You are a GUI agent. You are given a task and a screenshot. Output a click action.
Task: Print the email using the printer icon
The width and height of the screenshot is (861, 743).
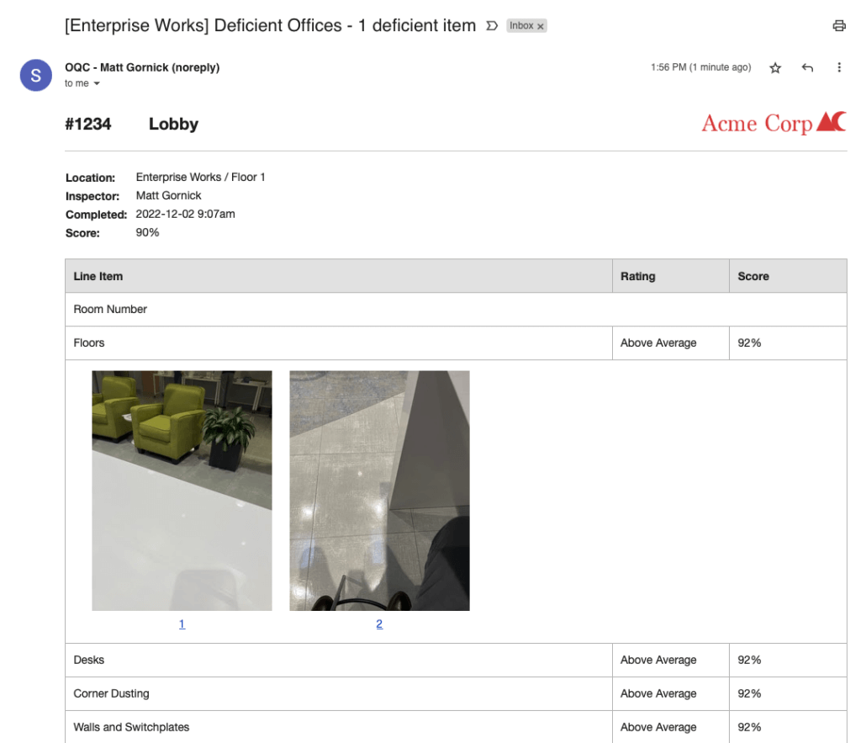click(838, 26)
